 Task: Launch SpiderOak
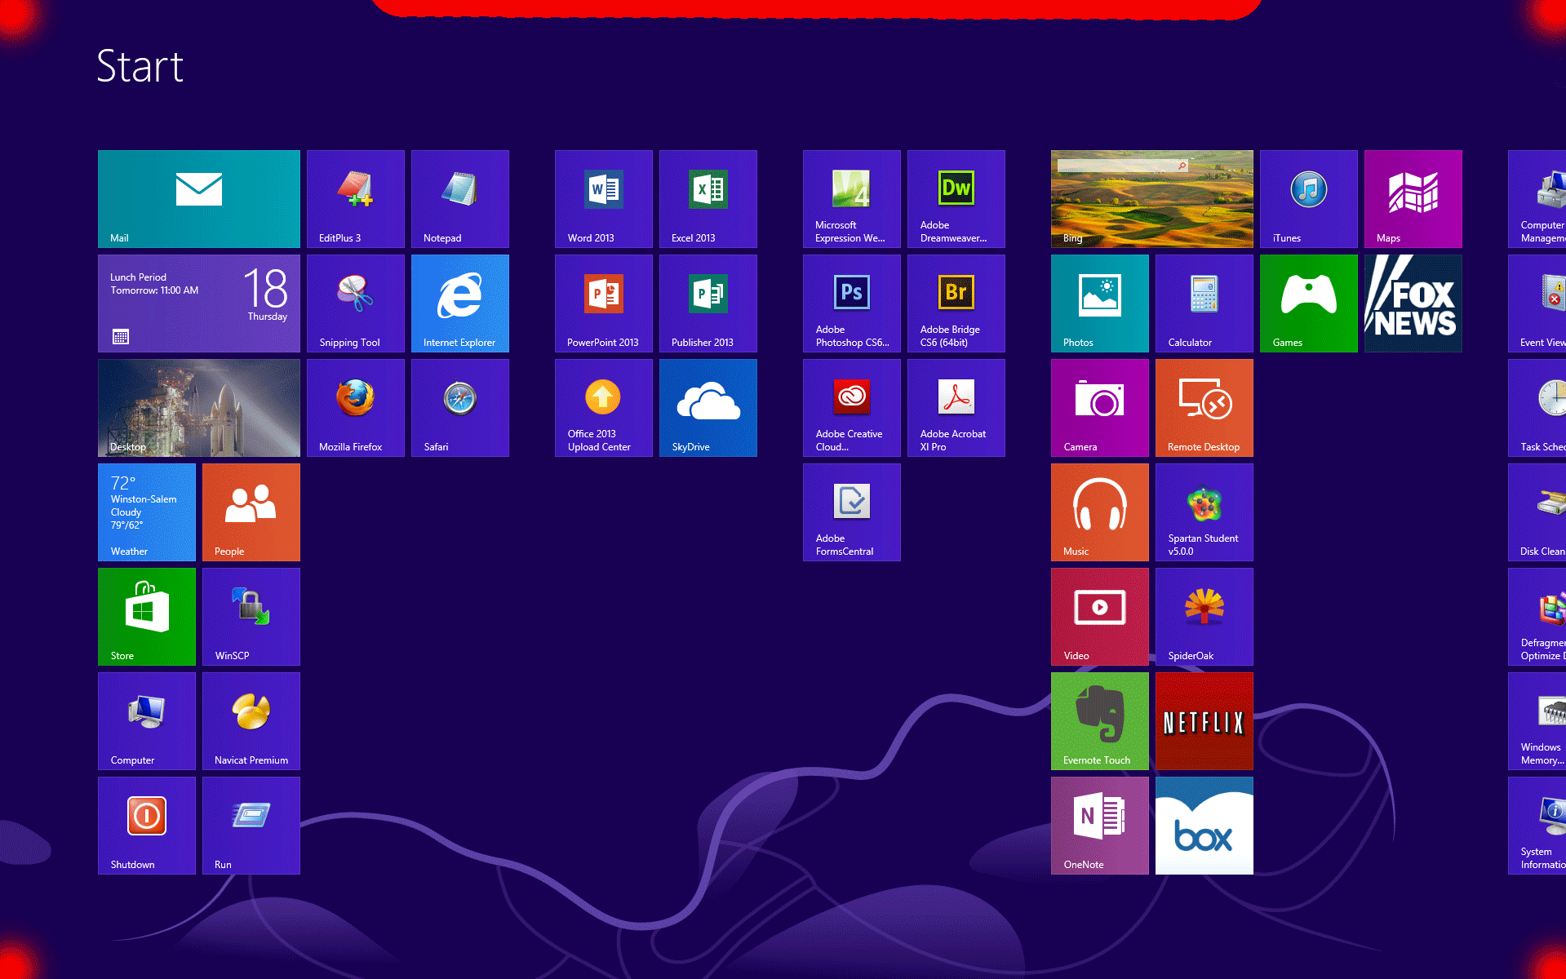(x=1204, y=617)
